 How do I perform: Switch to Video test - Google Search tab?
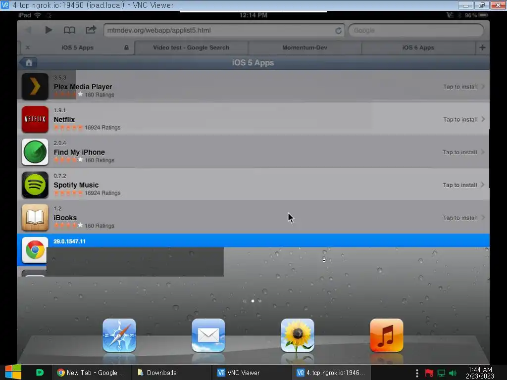(191, 47)
